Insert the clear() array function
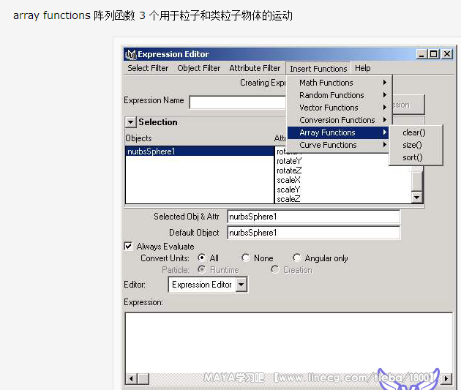Viewport: 461px width, 390px height. coord(413,132)
